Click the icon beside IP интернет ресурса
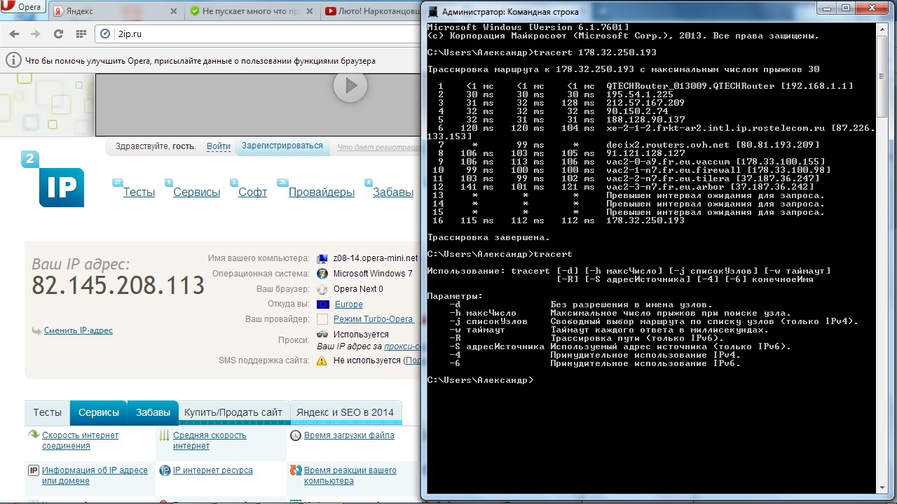The height and width of the screenshot is (504, 897). point(165,470)
